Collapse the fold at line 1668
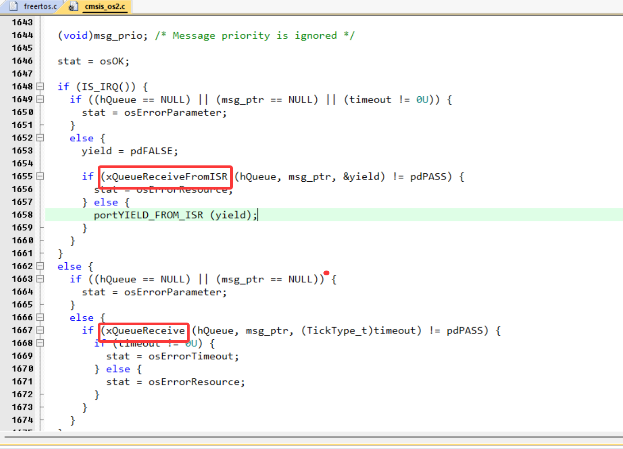Screen dimensions: 623x449 (40, 343)
